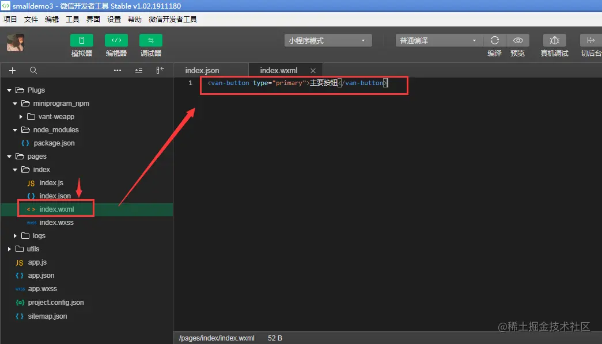Expand the utils folder arrow
The height and width of the screenshot is (344, 602).
point(9,249)
